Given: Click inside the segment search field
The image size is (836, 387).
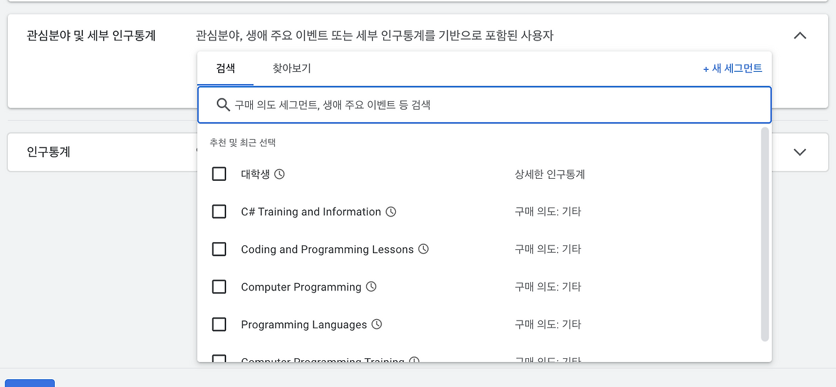Looking at the screenshot, I should point(457,104).
